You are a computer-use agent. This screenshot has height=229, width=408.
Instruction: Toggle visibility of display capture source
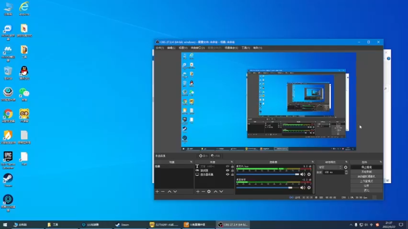pyautogui.click(x=227, y=175)
